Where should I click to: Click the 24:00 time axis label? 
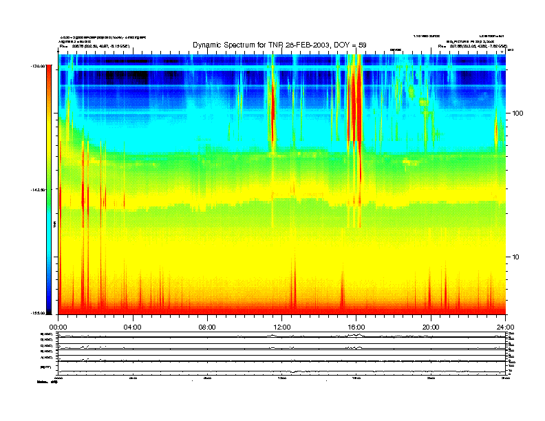pyautogui.click(x=504, y=327)
